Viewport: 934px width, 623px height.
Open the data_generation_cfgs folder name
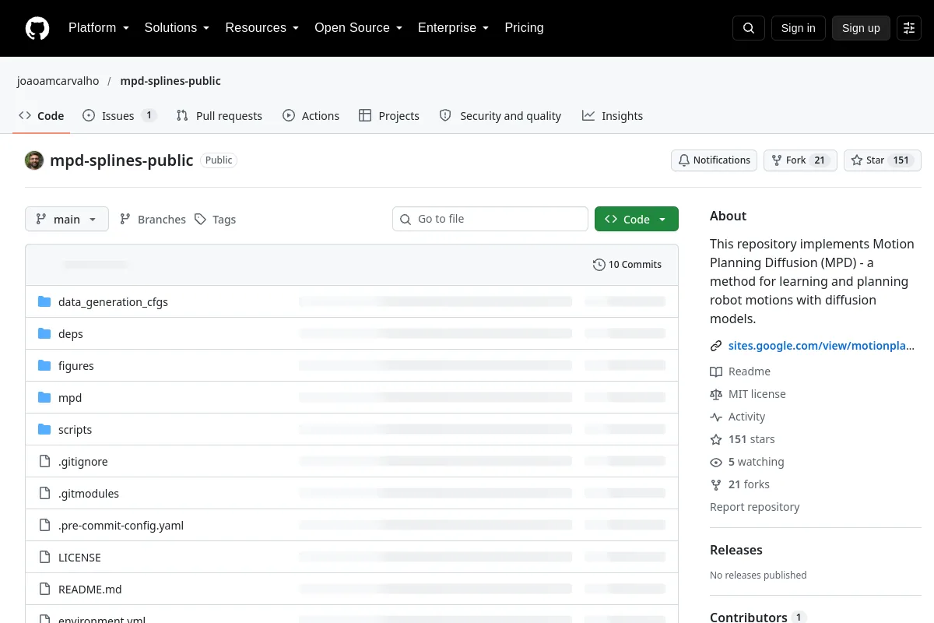tap(113, 302)
